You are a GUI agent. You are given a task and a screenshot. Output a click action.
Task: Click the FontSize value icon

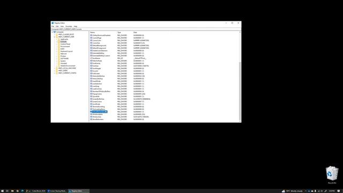click(91, 66)
